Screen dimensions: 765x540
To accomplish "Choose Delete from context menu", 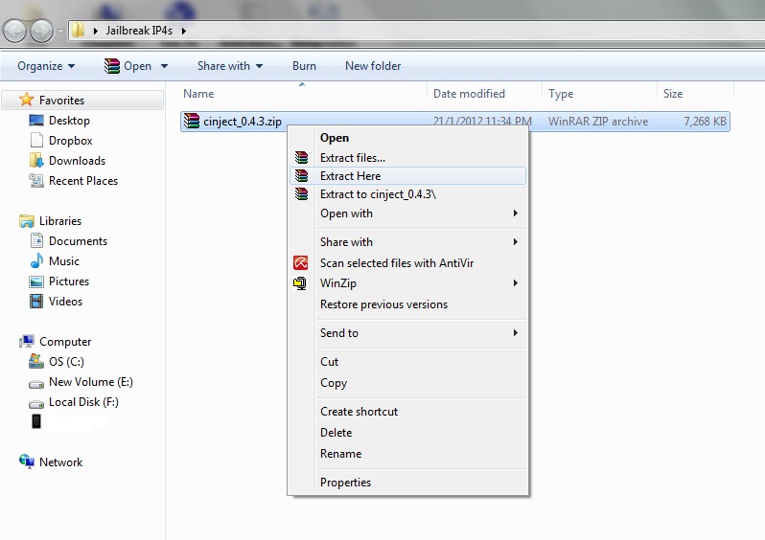I will pyautogui.click(x=407, y=433).
